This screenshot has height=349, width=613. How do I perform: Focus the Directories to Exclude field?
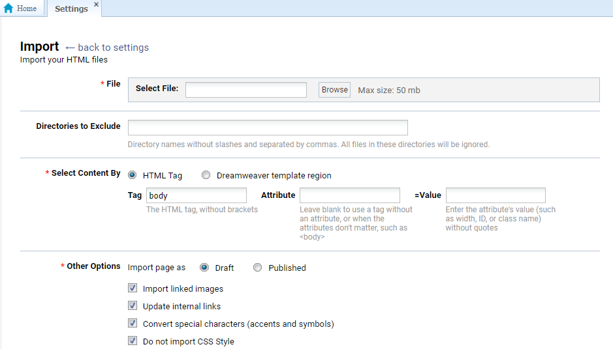pyautogui.click(x=268, y=128)
